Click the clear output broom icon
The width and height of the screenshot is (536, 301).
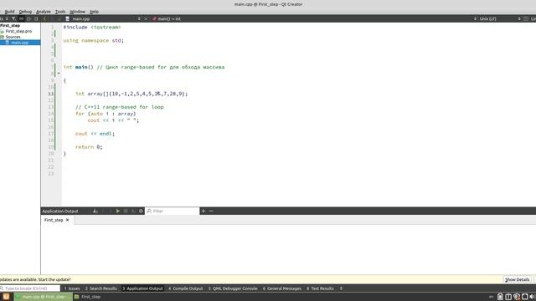(95, 212)
